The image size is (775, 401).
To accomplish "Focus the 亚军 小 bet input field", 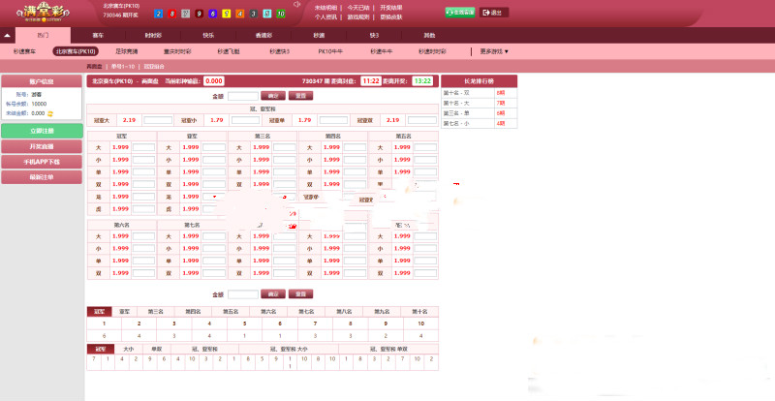I will (x=214, y=160).
